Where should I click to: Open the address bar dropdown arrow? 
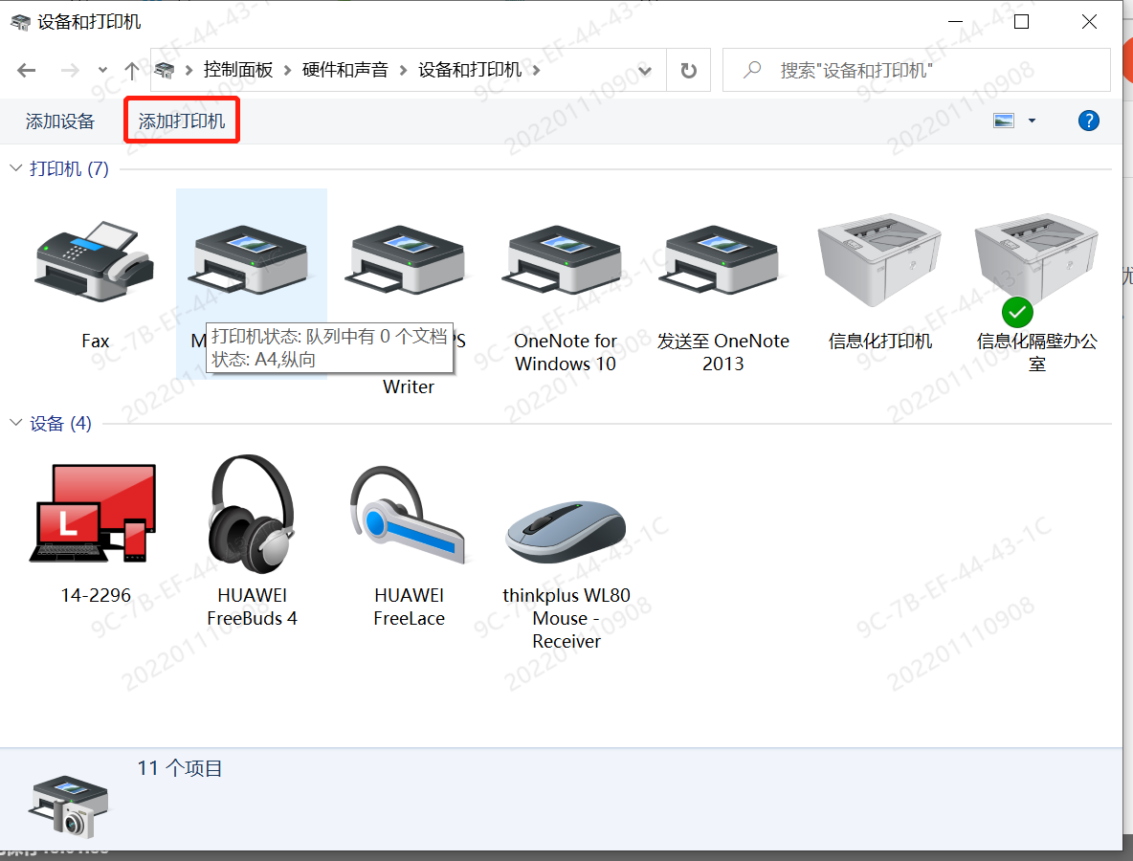[x=644, y=70]
